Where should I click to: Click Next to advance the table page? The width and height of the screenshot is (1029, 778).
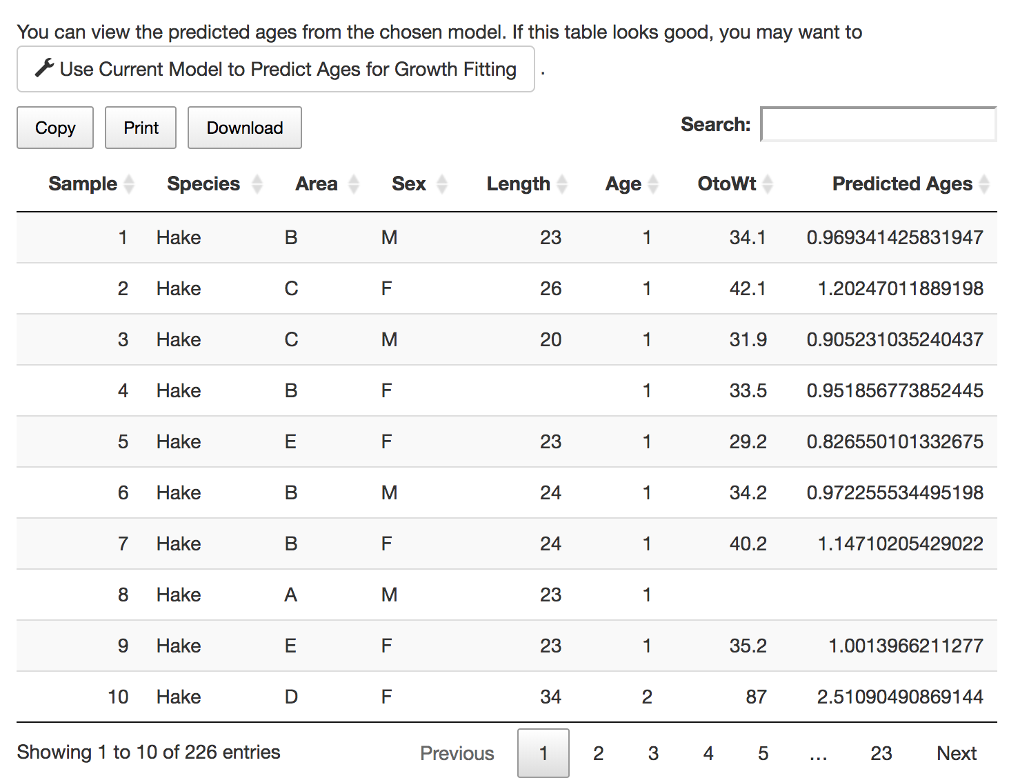(957, 753)
